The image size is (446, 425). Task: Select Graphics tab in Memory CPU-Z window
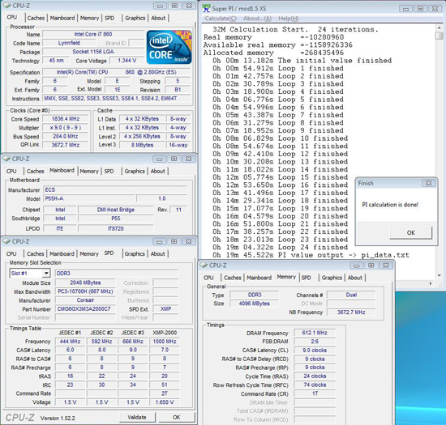click(332, 278)
